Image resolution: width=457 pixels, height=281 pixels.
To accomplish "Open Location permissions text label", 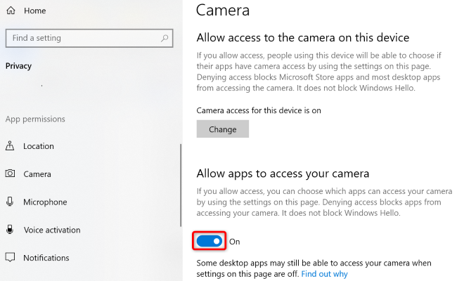I will [39, 146].
